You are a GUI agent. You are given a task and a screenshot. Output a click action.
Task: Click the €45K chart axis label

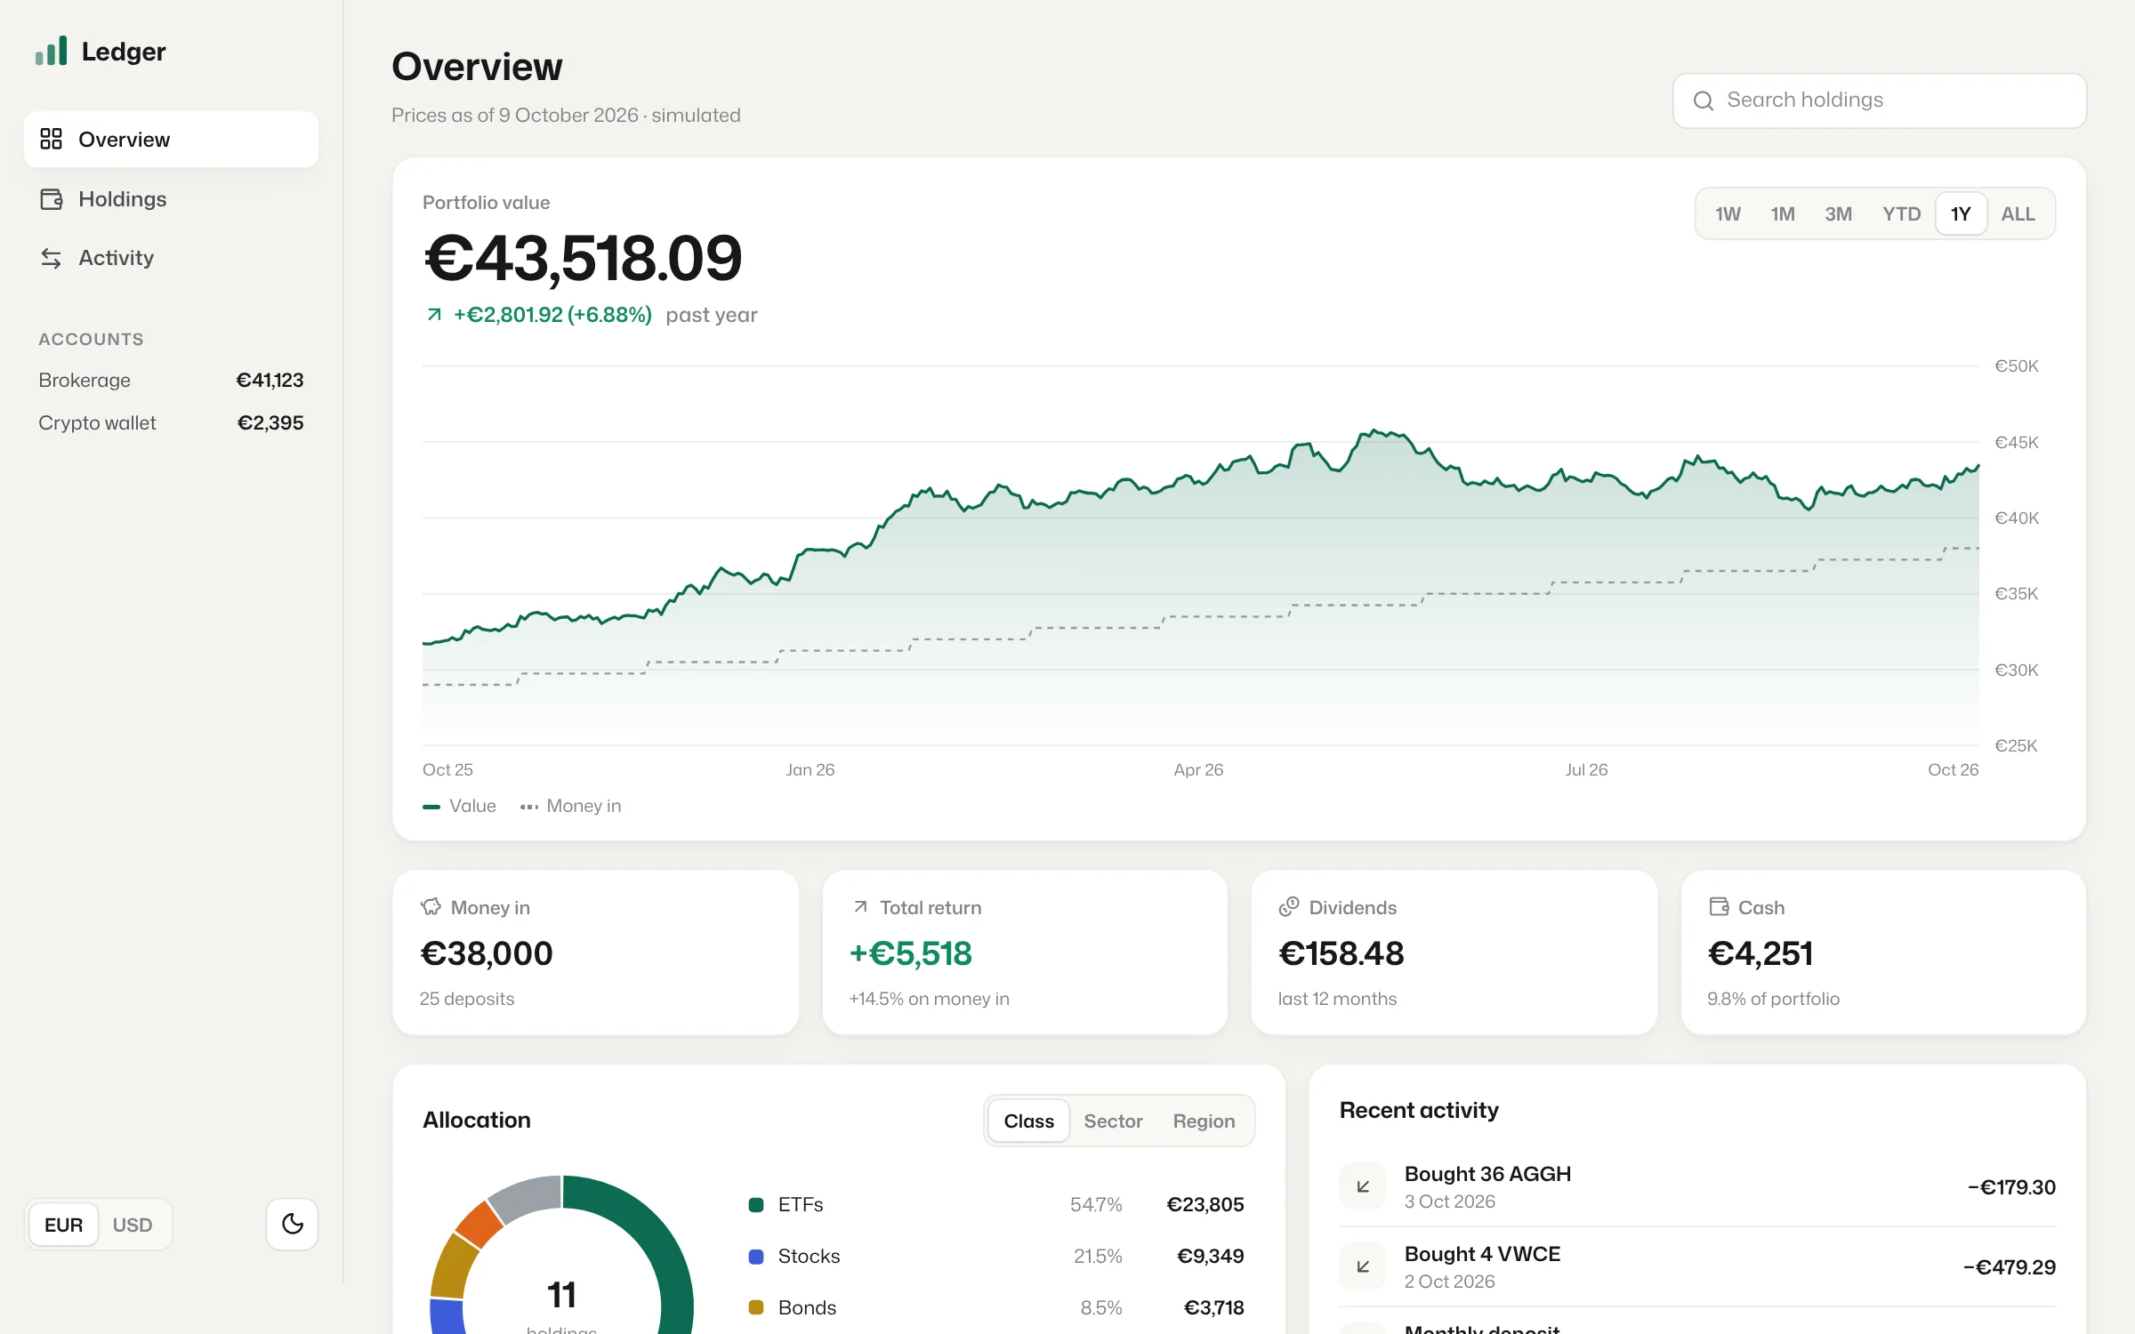[x=2016, y=442]
